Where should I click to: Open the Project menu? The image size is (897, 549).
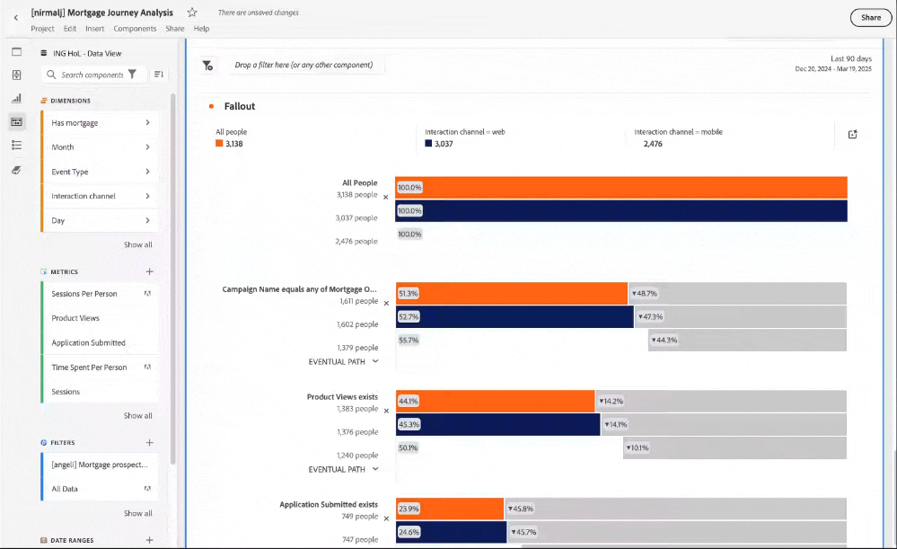[42, 29]
